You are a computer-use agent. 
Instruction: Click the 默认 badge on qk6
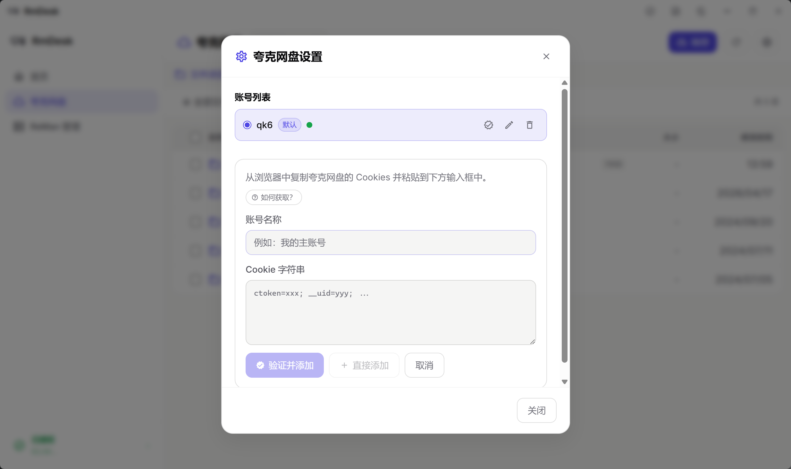point(290,125)
